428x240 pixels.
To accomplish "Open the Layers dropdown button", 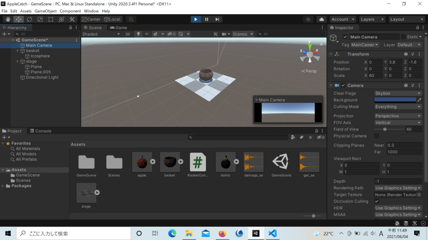I will pyautogui.click(x=372, y=19).
